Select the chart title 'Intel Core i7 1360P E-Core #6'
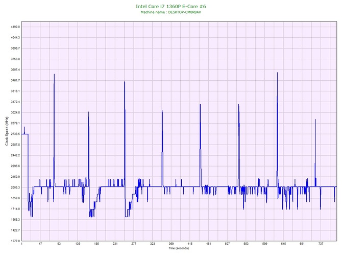This screenshot has width=342, height=257. click(x=171, y=6)
